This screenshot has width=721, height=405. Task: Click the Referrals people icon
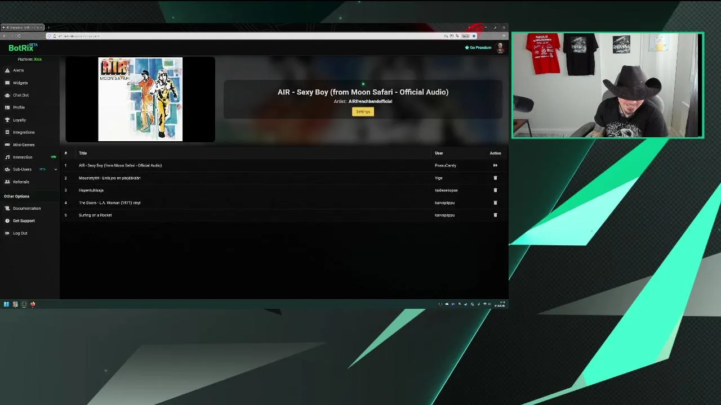(7, 182)
